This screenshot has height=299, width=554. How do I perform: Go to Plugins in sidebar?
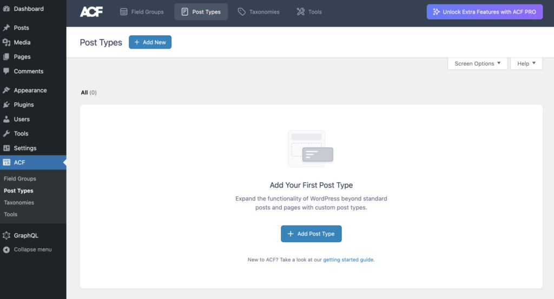tap(24, 105)
